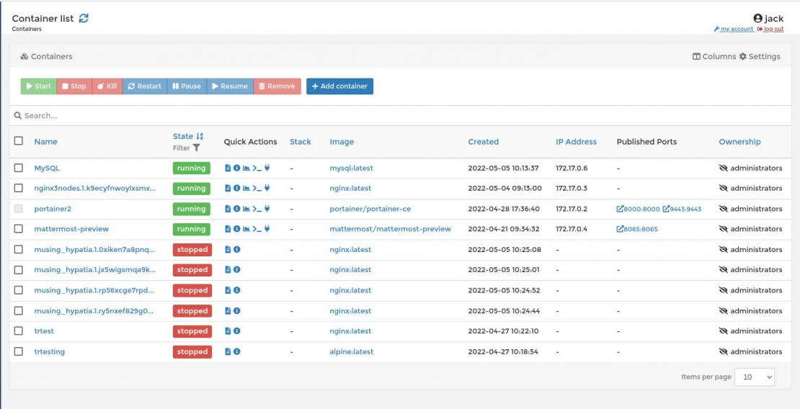Open the Columns selector

pyautogui.click(x=714, y=56)
